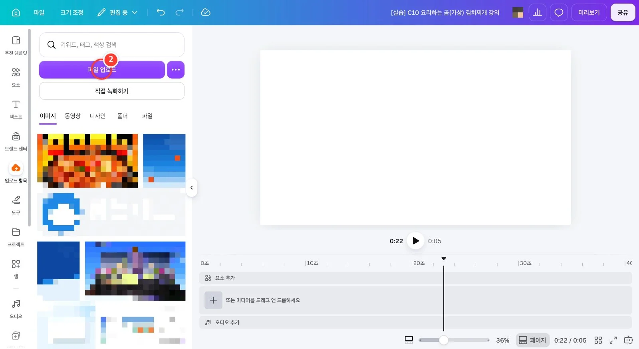
Task: Open more upload options (three dots)
Action: [176, 70]
